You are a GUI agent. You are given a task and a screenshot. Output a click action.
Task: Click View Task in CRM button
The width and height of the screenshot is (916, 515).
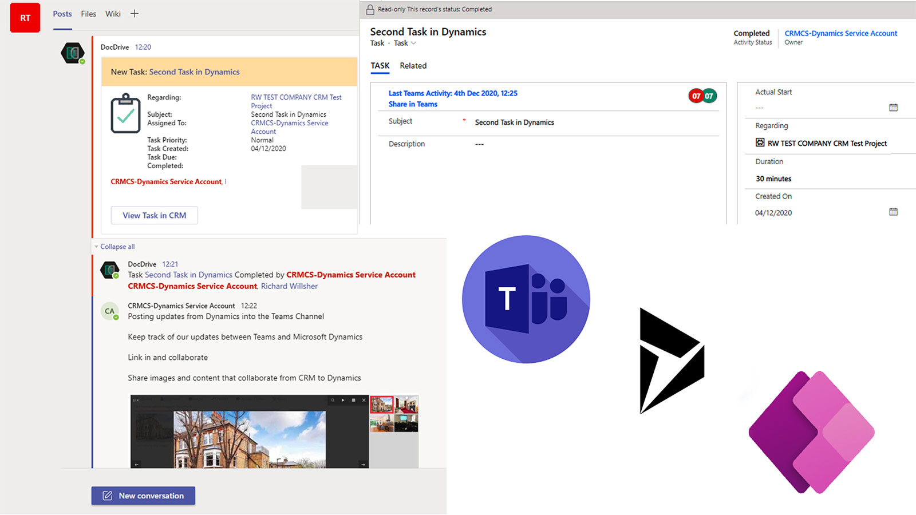[154, 215]
